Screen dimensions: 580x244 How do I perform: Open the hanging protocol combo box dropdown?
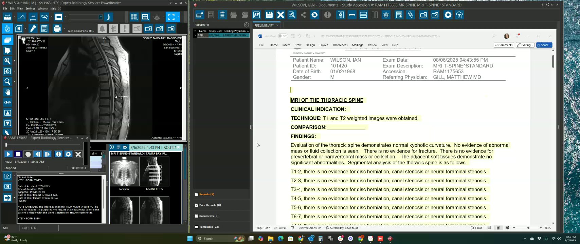point(101,17)
